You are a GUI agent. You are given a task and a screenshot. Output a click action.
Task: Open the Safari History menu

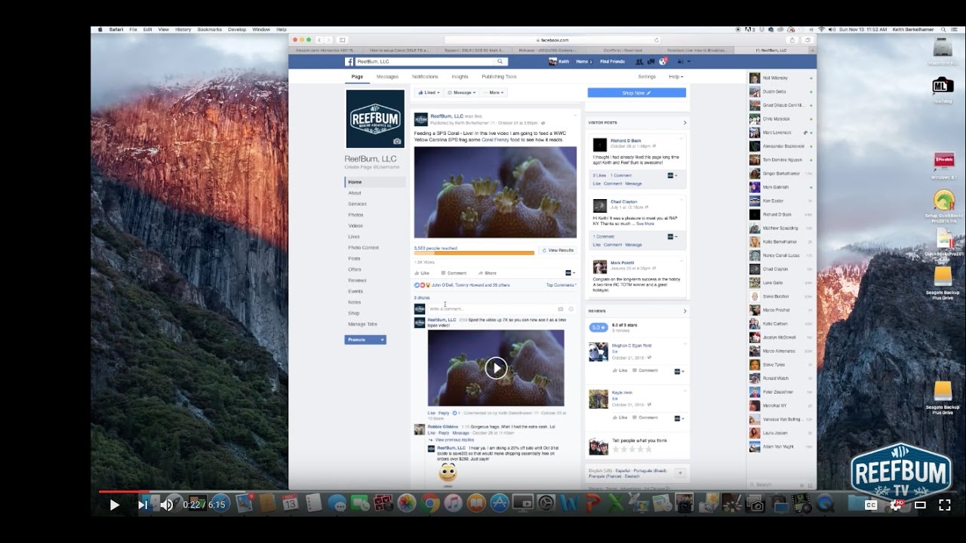coord(183,29)
